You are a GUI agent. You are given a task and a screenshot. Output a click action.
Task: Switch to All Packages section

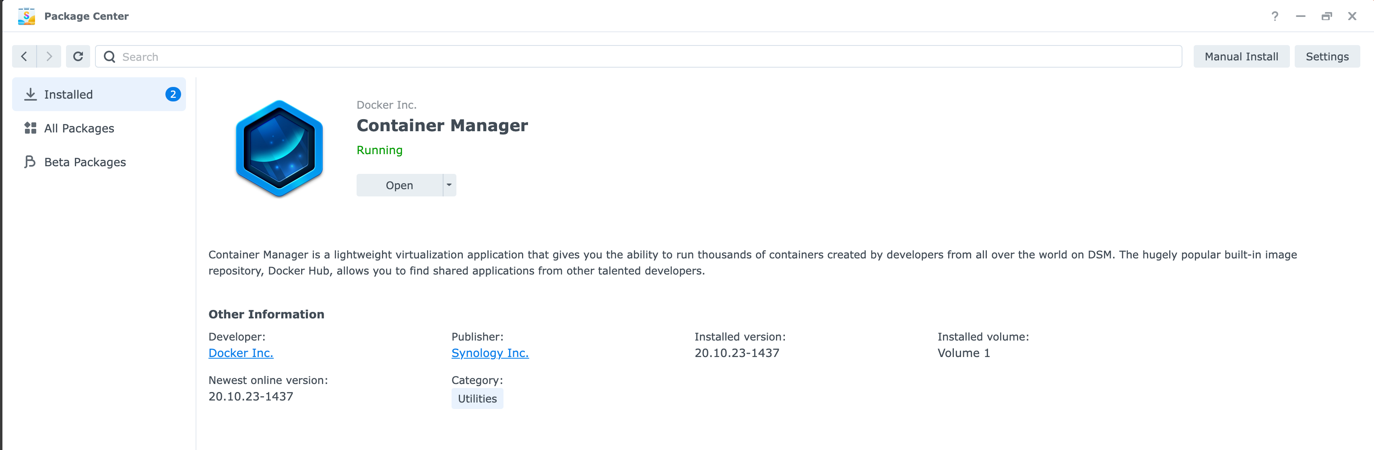click(79, 128)
